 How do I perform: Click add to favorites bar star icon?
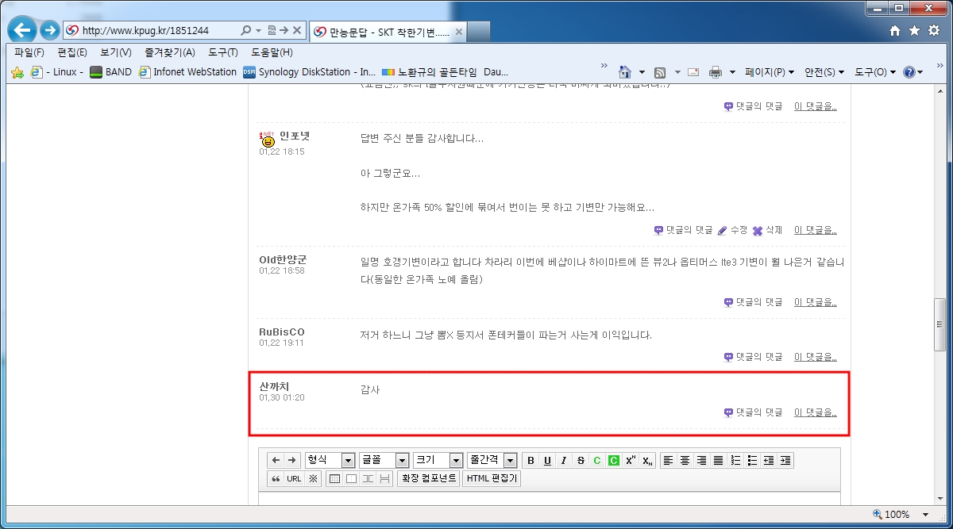(x=17, y=72)
